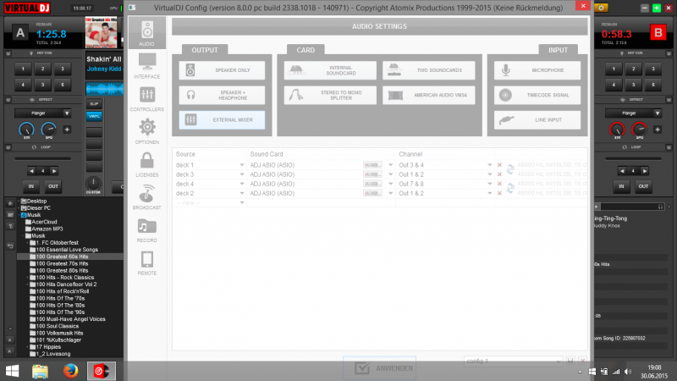Open the Audio settings section
This screenshot has height=381, width=677.
coord(146,33)
